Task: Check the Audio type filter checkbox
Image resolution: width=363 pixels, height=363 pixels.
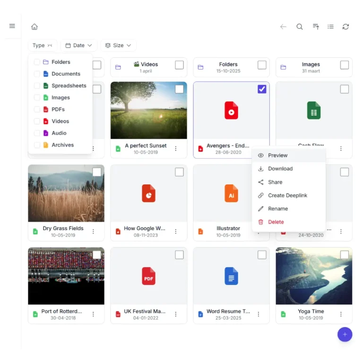Action: tap(37, 133)
